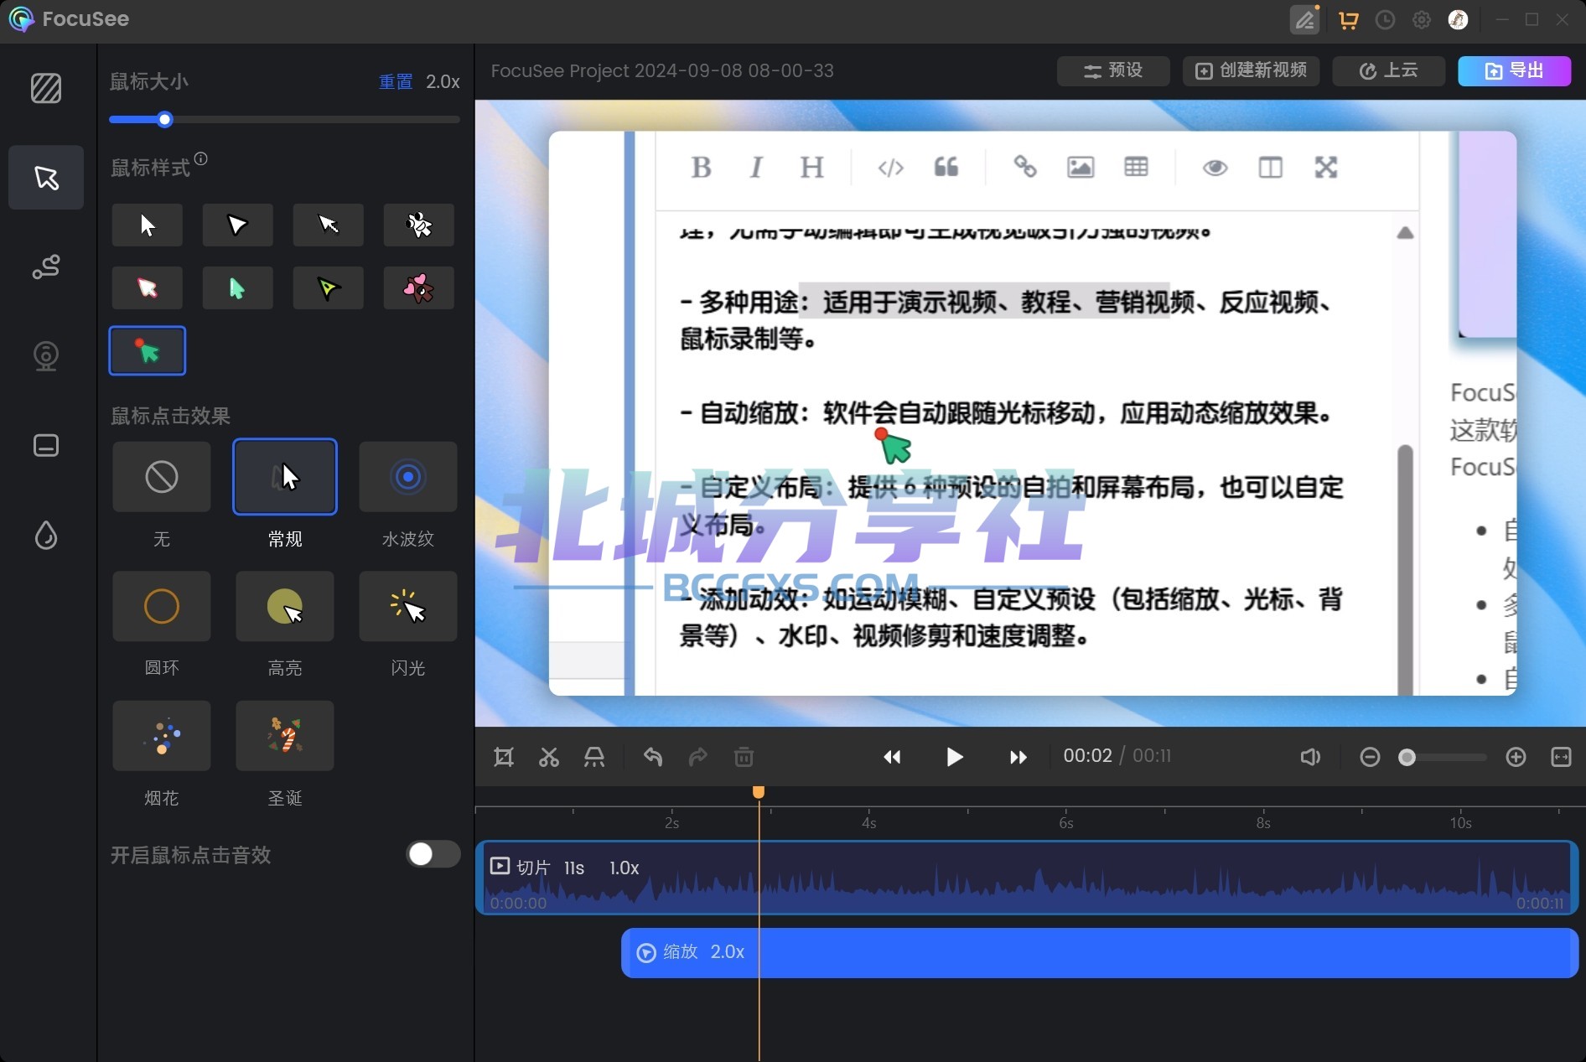Click the 2.0x cursor size value
The height and width of the screenshot is (1062, 1586).
tap(443, 81)
